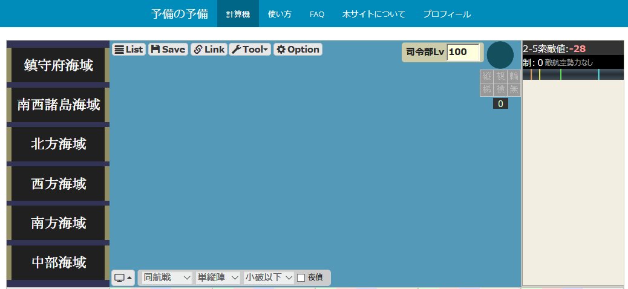
Task: Open the 鎮守府海域 map area
Action: point(59,65)
